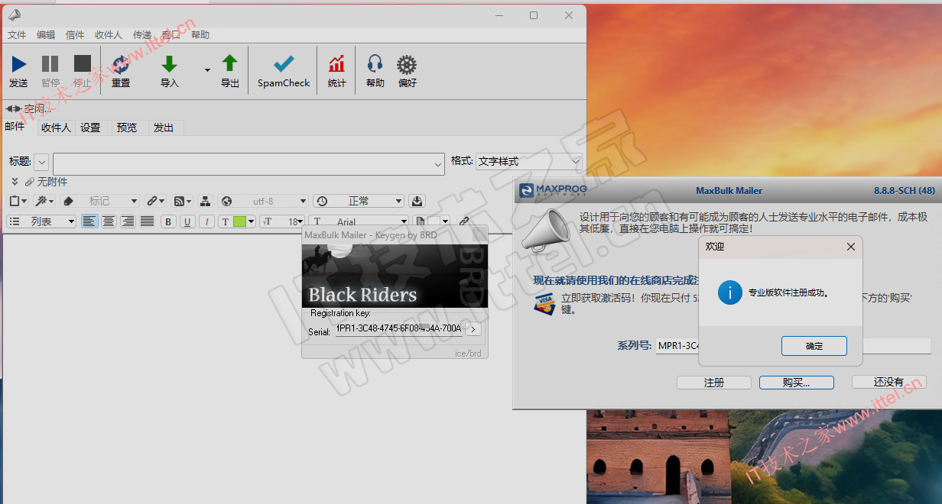Image resolution: width=942 pixels, height=504 pixels.
Task: Open the 文件 menu
Action: pos(17,35)
